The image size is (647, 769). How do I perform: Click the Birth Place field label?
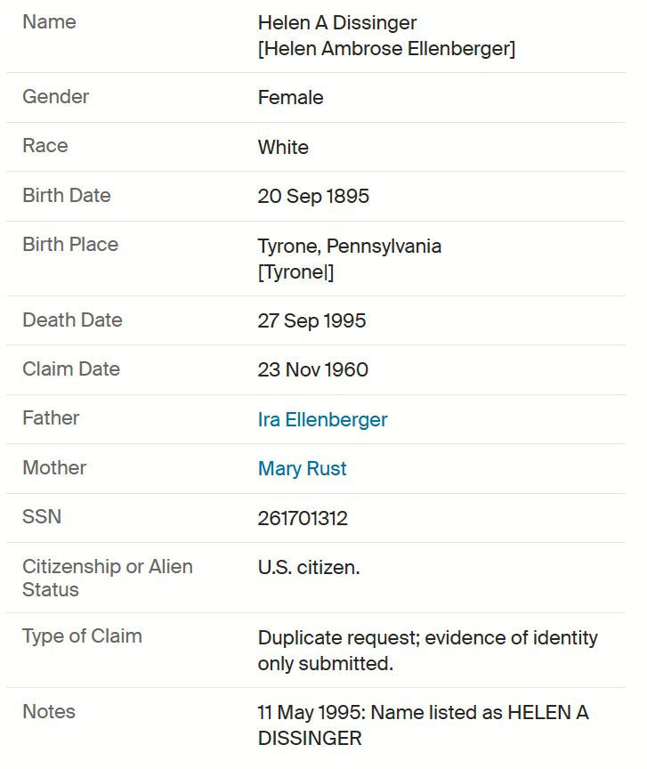[x=70, y=245]
